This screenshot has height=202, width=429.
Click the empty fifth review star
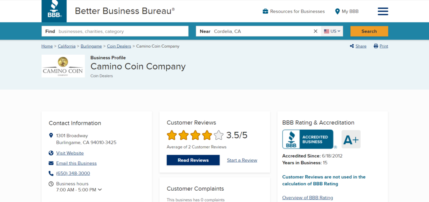(219, 135)
